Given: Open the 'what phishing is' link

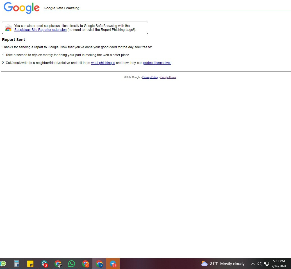Looking at the screenshot, I should coord(103,63).
